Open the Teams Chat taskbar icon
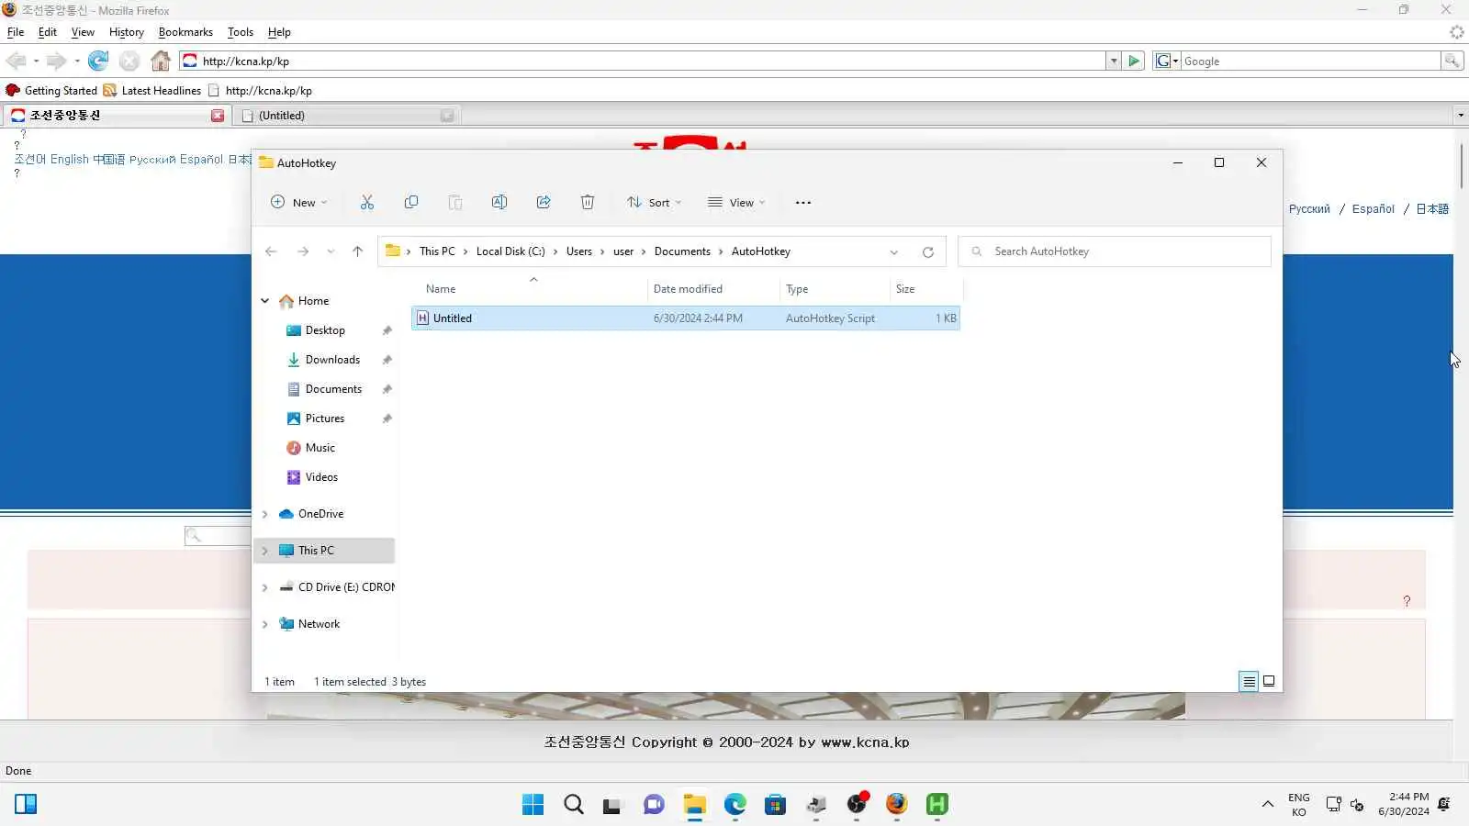1469x826 pixels. [x=654, y=805]
